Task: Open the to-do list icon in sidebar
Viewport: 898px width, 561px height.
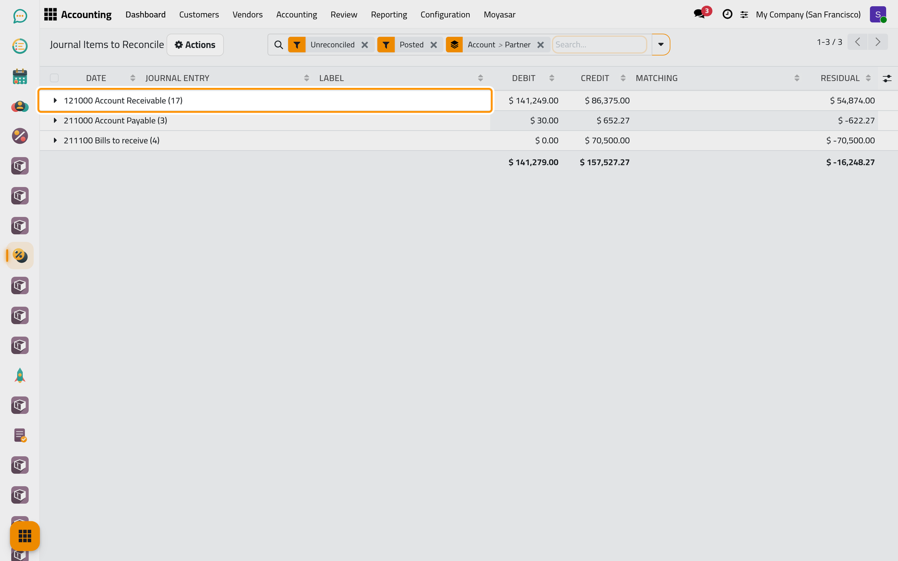Action: 20,46
